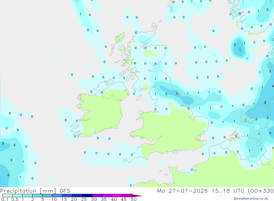Image resolution: width=274 pixels, height=201 pixels.
Task: Click legend swatch between 30 and 35
Action: [97, 196]
